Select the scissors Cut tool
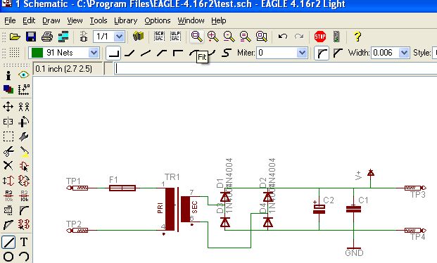437x263 pixels. (x=8, y=151)
